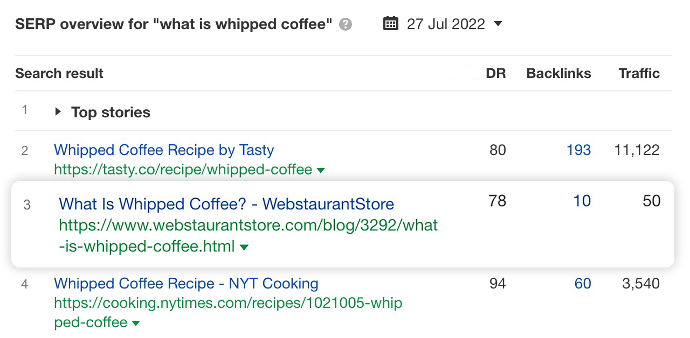Click the Top stories label text

[110, 112]
